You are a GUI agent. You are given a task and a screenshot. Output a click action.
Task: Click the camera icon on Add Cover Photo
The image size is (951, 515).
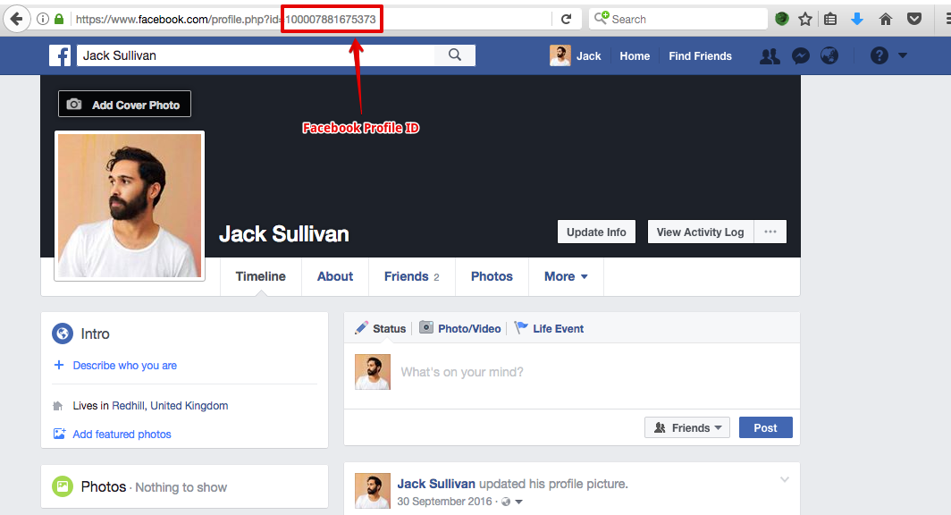tap(74, 105)
